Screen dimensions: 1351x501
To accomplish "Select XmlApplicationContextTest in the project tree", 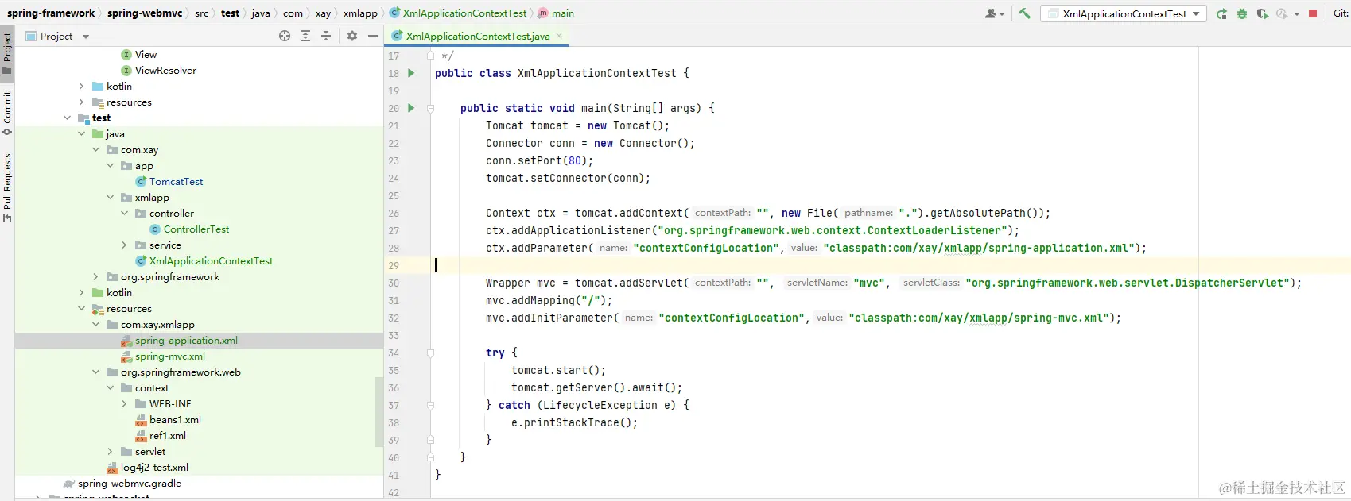I will coord(211,261).
